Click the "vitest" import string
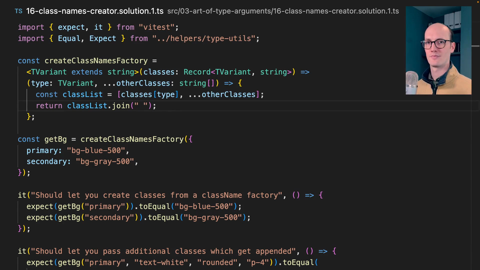480x270 pixels. [158, 27]
